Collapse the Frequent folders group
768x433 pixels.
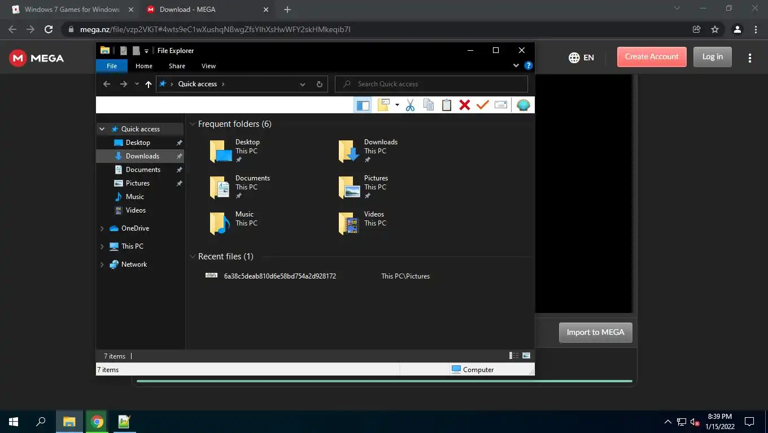193,124
